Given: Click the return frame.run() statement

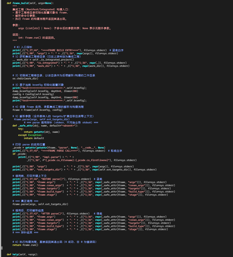Looking at the screenshot, I should point(25,245).
